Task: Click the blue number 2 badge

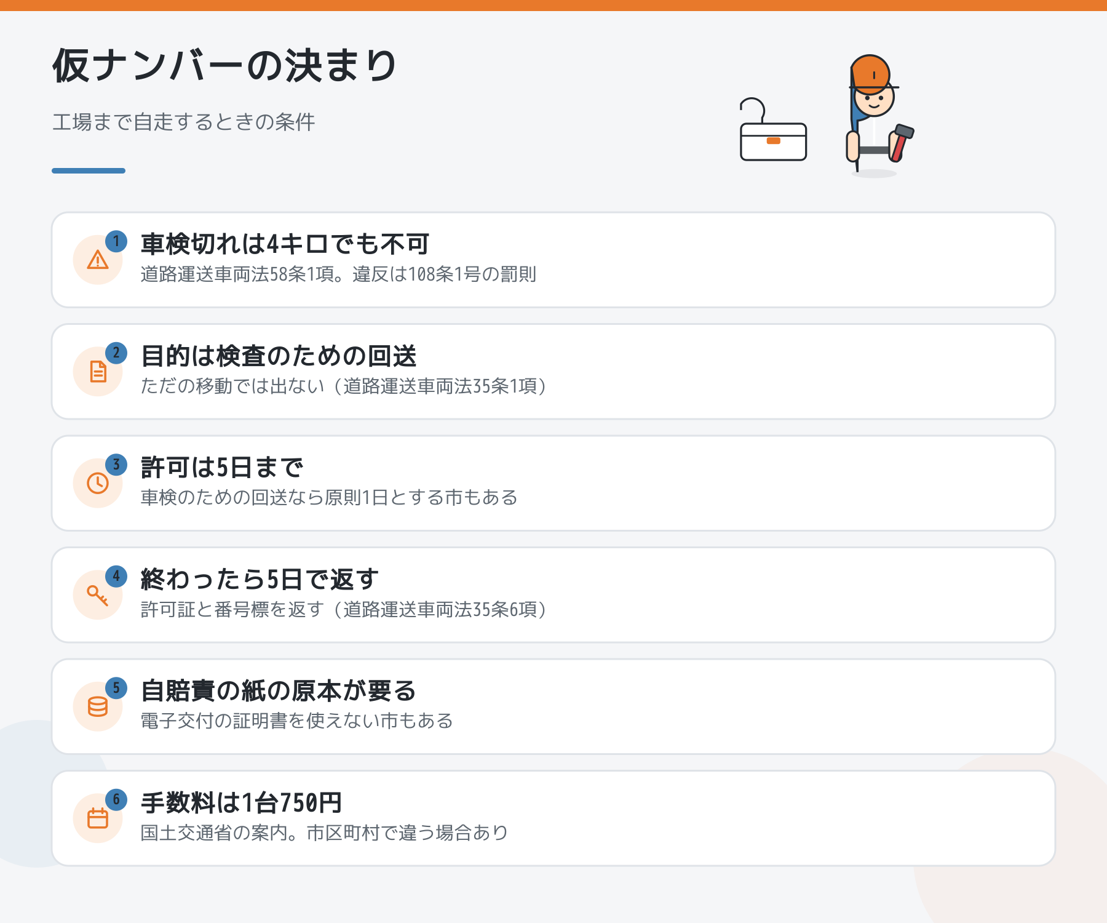Action: point(116,353)
